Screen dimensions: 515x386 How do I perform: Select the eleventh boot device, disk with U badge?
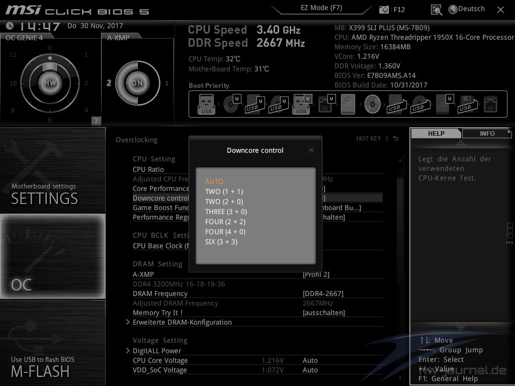(445, 104)
